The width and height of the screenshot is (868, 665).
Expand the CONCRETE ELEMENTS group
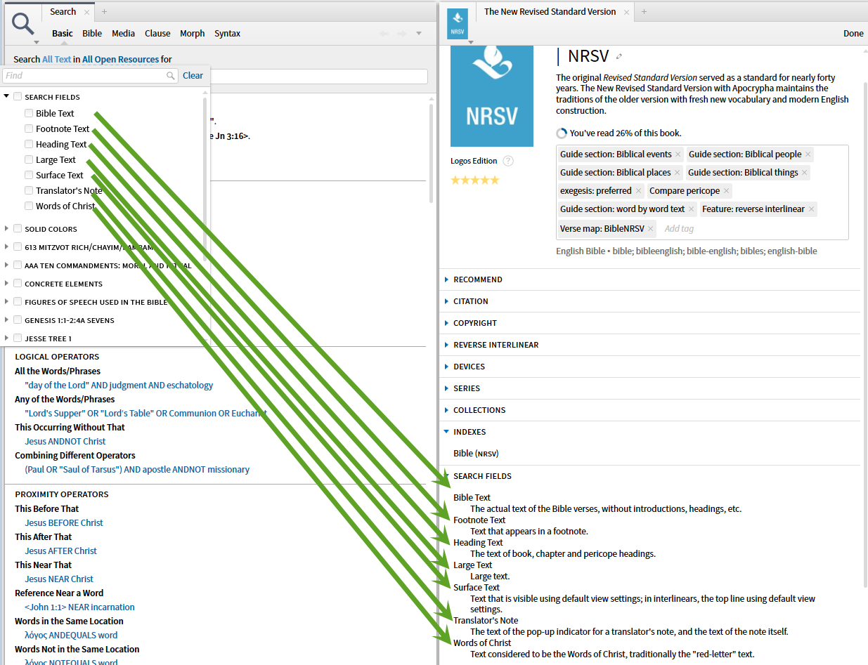pyautogui.click(x=6, y=283)
